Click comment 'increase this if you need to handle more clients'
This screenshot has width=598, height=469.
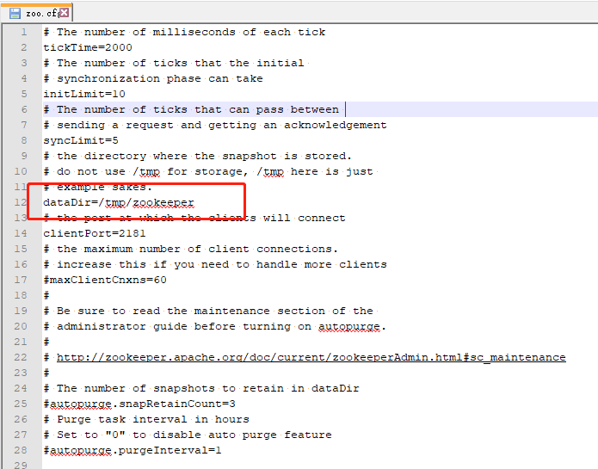222,265
